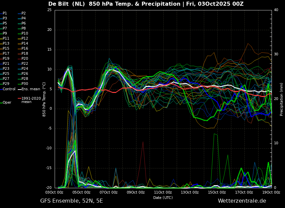
Task: Select the P24 legend entry
Action: [23, 68]
